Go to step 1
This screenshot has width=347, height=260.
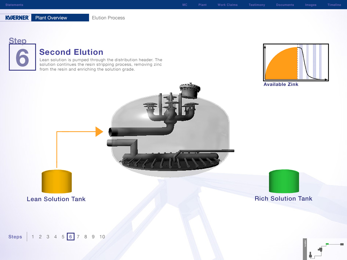[x=33, y=237]
